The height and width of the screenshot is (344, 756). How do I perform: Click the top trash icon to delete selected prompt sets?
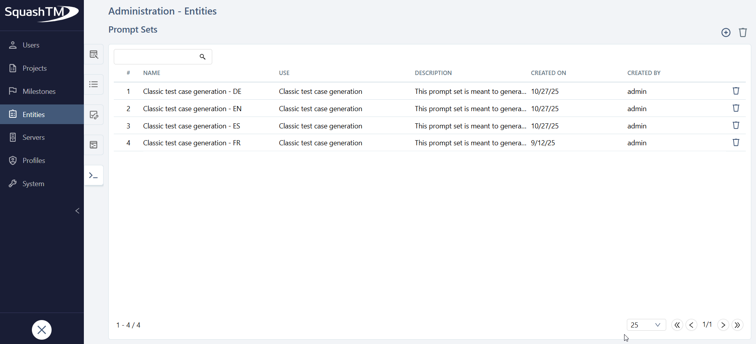pos(743,33)
